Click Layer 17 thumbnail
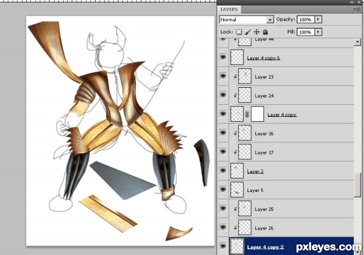Screen dimensions: 364x255 pos(245,152)
